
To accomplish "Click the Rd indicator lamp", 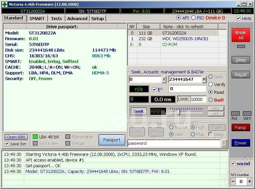I will (x=235, y=113).
